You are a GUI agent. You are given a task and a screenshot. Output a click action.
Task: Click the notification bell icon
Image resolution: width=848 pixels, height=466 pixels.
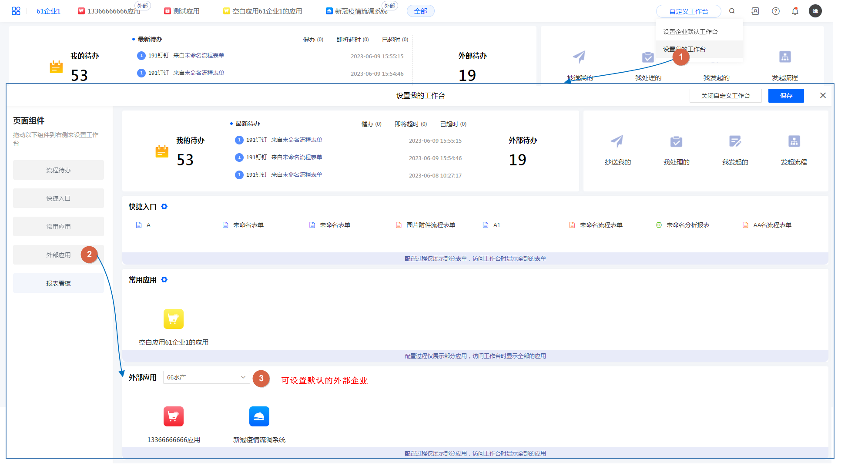click(x=795, y=11)
